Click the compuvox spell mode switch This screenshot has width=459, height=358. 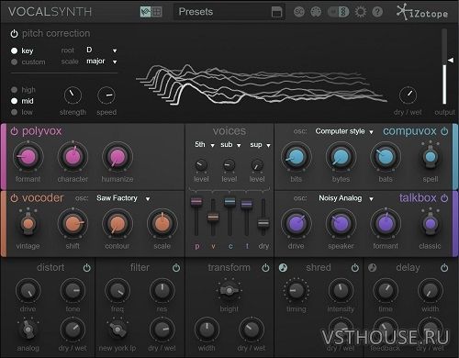click(431, 156)
